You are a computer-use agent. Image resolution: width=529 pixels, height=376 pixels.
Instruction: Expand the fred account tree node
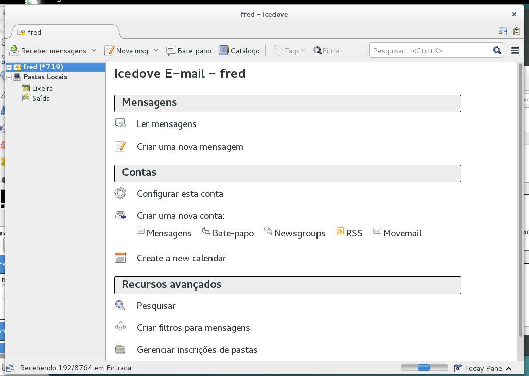pos(9,67)
